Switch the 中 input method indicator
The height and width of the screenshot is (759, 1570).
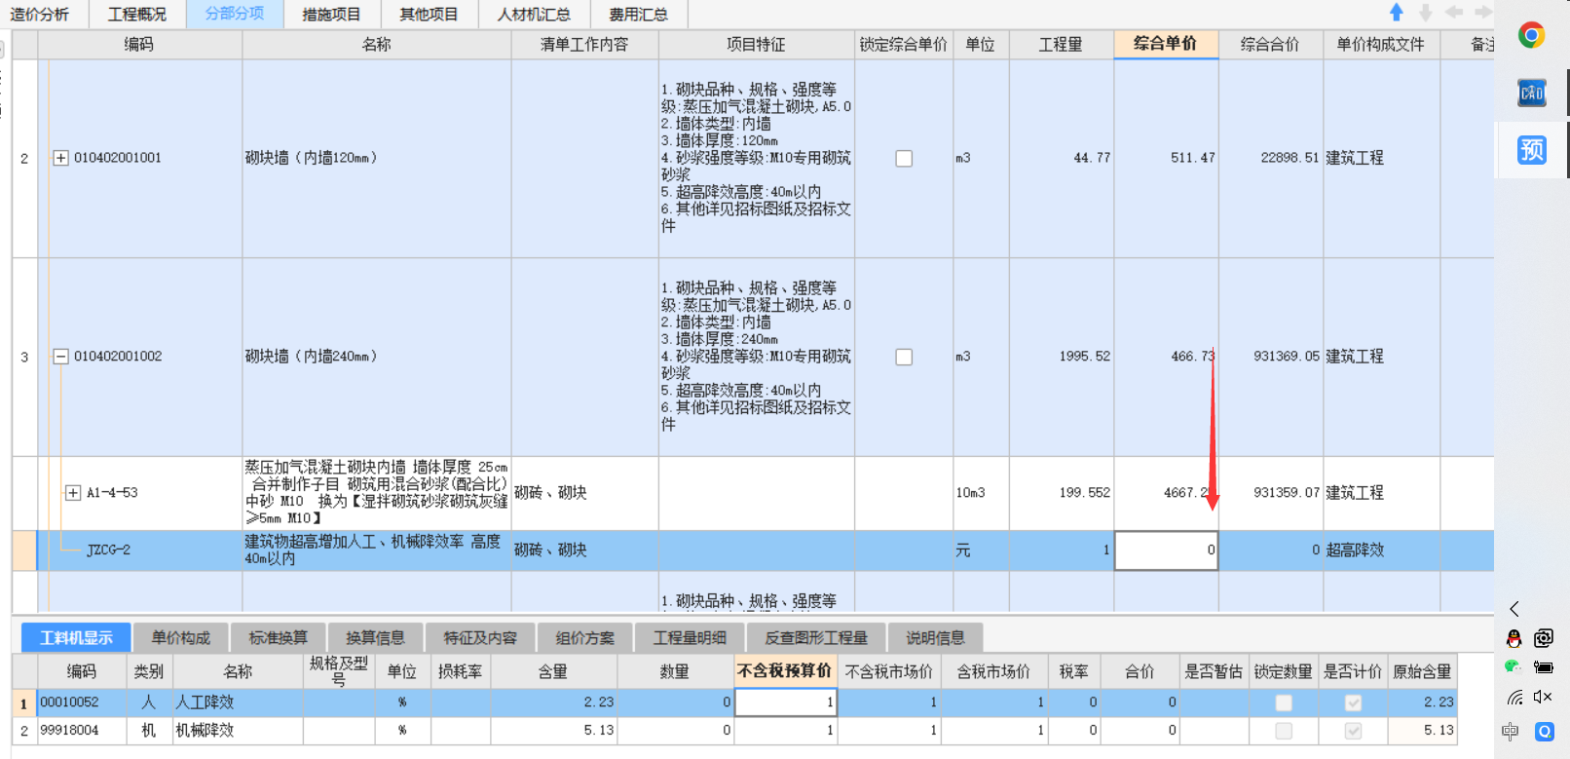pyautogui.click(x=1511, y=731)
